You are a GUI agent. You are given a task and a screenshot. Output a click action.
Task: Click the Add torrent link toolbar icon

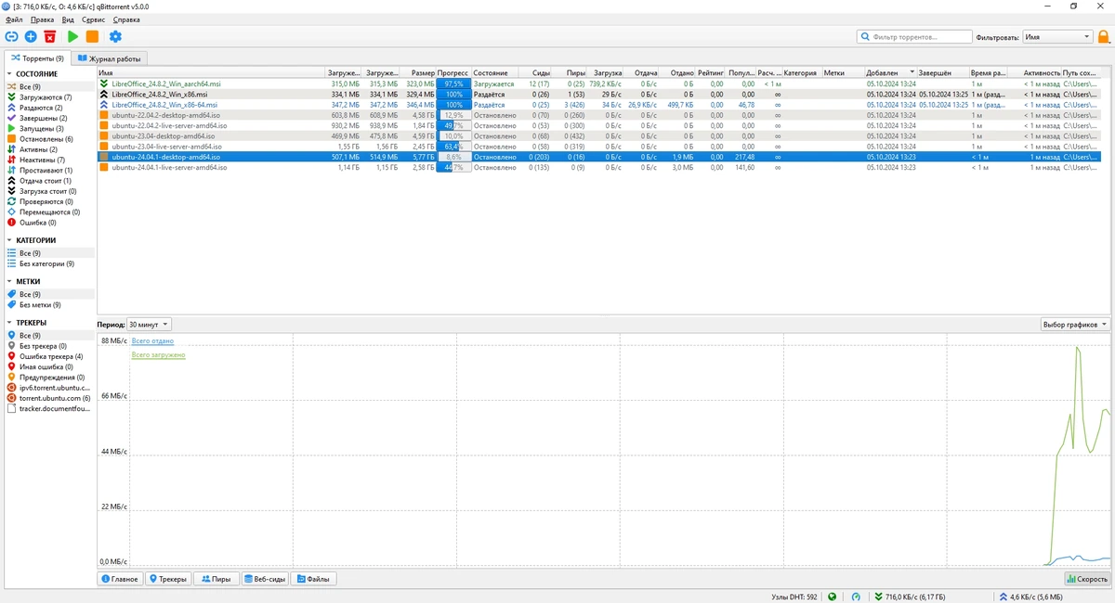(11, 36)
